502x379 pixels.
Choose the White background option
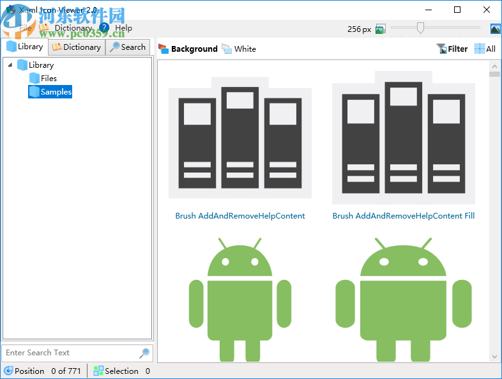coord(239,49)
